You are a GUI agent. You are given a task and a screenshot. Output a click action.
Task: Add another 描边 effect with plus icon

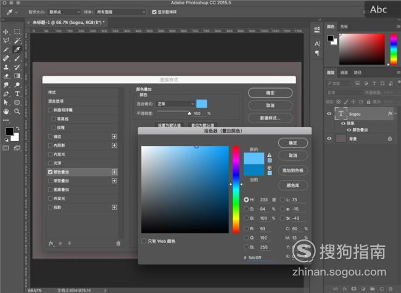pyautogui.click(x=114, y=137)
